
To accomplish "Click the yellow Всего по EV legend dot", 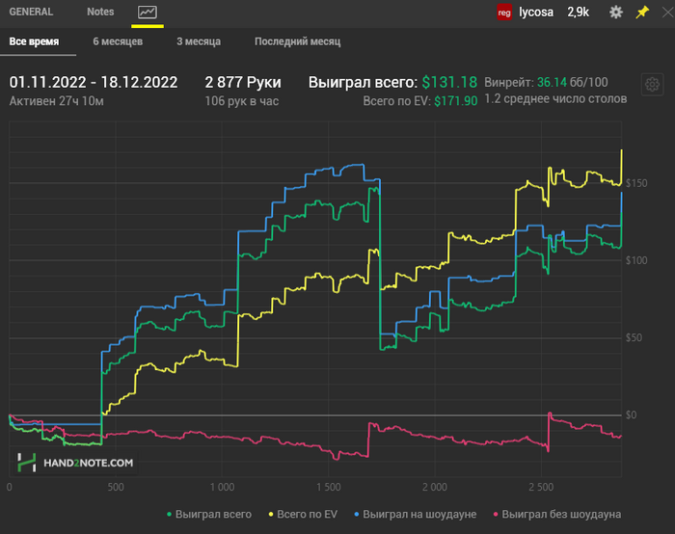I will coord(271,514).
